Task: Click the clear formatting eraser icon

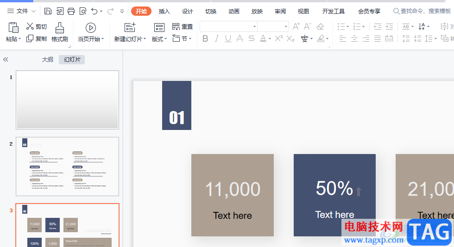Action: (x=320, y=27)
